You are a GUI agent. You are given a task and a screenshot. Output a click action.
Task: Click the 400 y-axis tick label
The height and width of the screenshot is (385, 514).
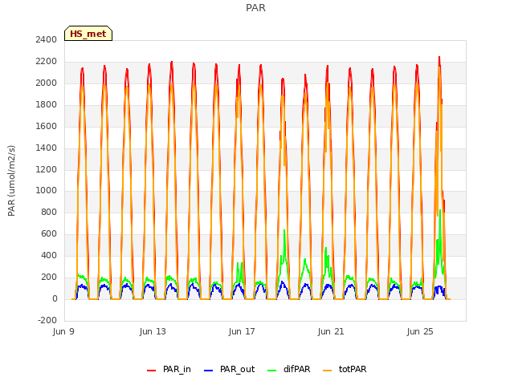pos(49,255)
